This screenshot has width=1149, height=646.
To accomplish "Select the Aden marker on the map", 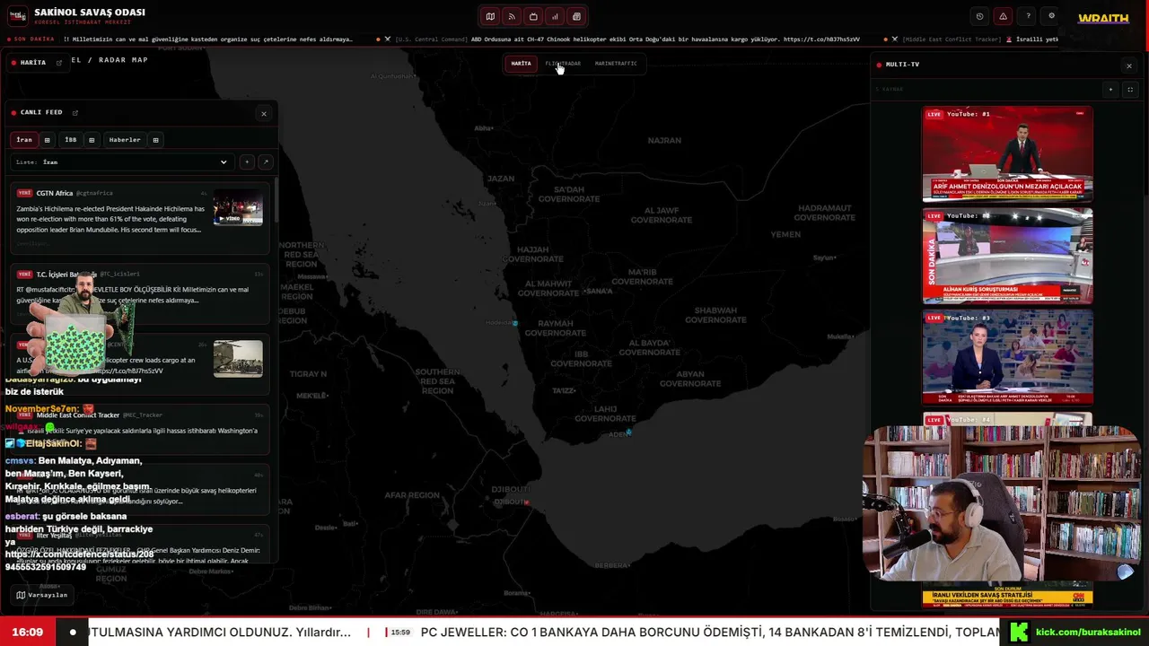I will [628, 432].
